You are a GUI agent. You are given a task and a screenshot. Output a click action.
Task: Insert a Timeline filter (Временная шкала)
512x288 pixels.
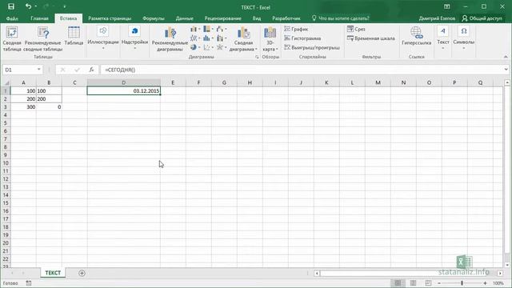tap(371, 38)
